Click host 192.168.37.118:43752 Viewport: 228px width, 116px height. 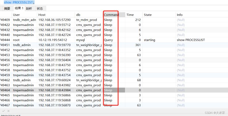tap(54, 70)
